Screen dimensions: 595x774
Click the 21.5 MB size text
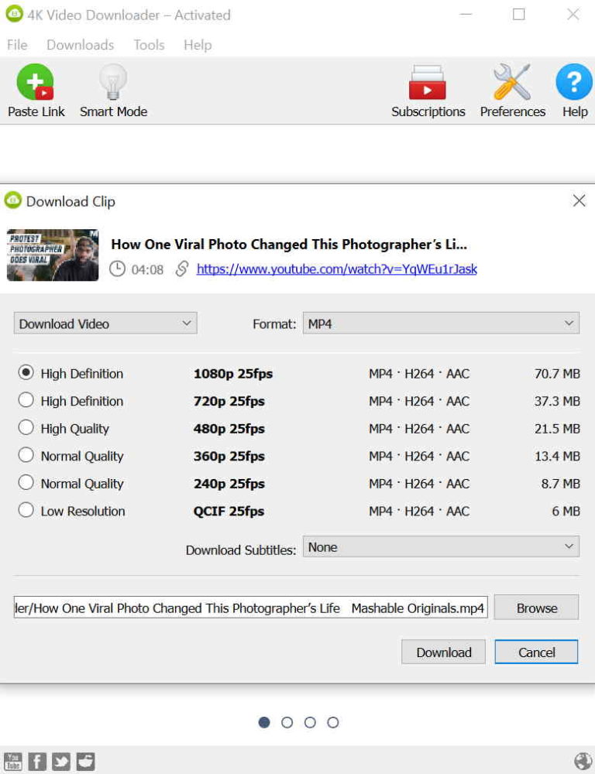coord(557,429)
